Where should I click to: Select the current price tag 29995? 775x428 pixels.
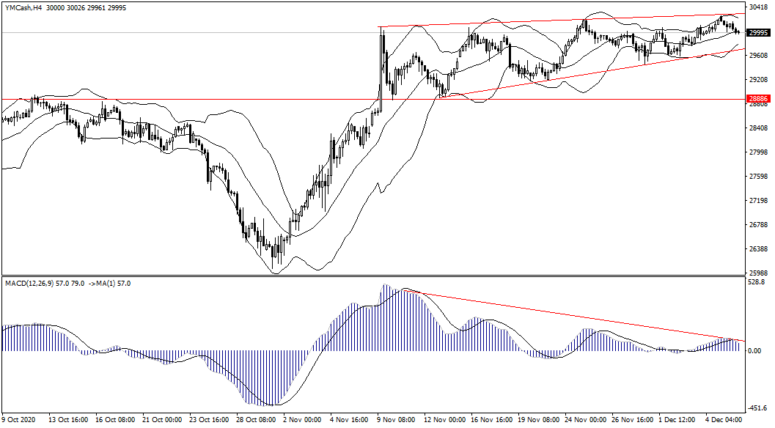point(757,33)
